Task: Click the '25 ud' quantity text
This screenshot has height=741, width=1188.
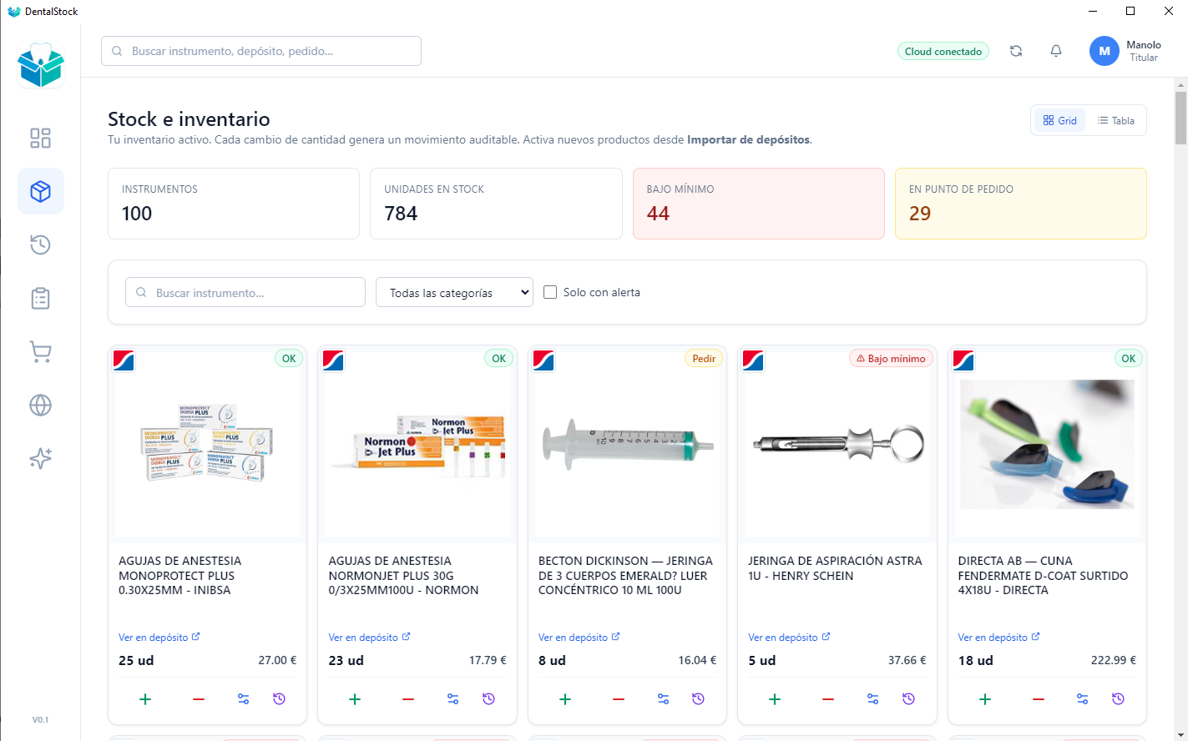Action: click(136, 660)
